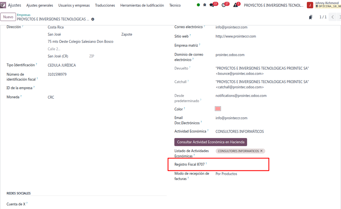
Task: Open the Ajustes generales menu
Action: pos(39,5)
